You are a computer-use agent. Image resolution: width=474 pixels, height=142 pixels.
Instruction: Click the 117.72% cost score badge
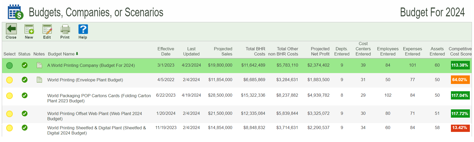tap(460, 113)
